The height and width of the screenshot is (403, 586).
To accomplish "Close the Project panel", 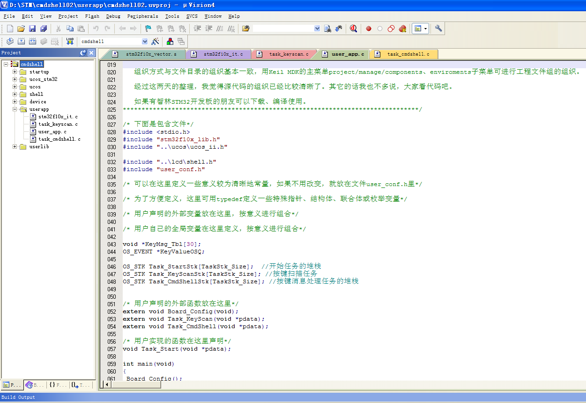I will pos(91,53).
